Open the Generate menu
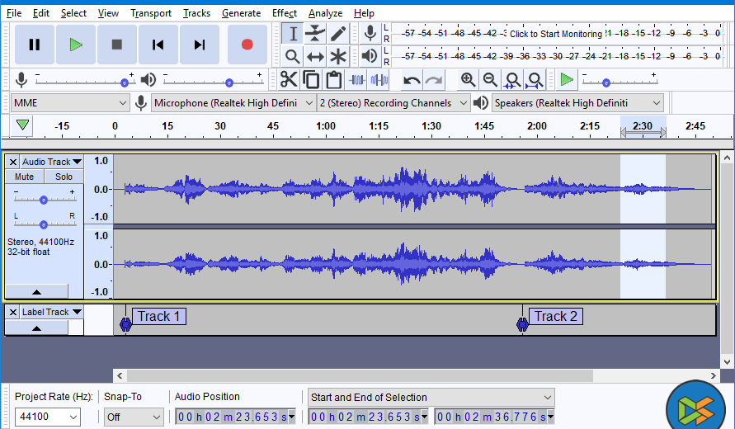 click(x=241, y=13)
